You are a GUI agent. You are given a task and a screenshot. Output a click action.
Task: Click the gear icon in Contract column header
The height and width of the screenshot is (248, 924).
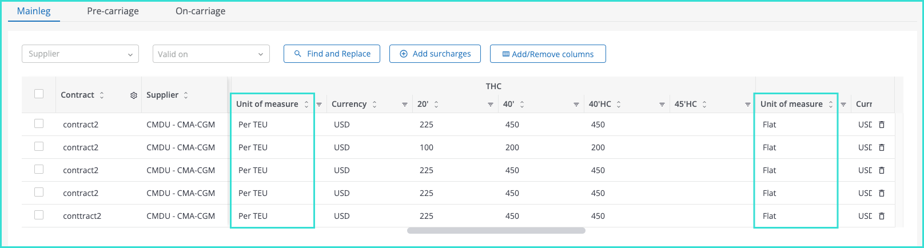click(134, 95)
